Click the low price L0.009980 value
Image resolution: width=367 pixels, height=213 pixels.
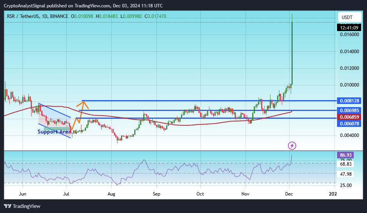pyautogui.click(x=131, y=16)
